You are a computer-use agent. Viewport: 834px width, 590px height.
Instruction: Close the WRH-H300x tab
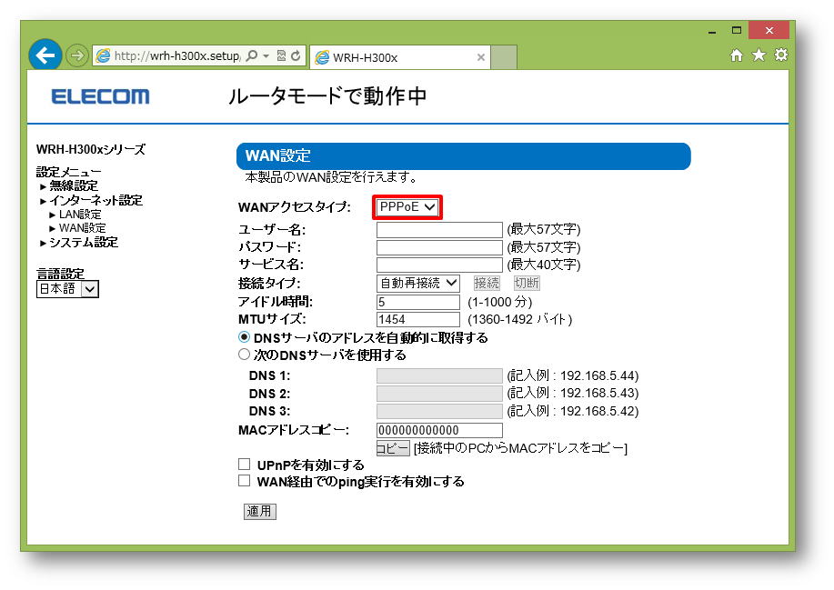[x=481, y=57]
